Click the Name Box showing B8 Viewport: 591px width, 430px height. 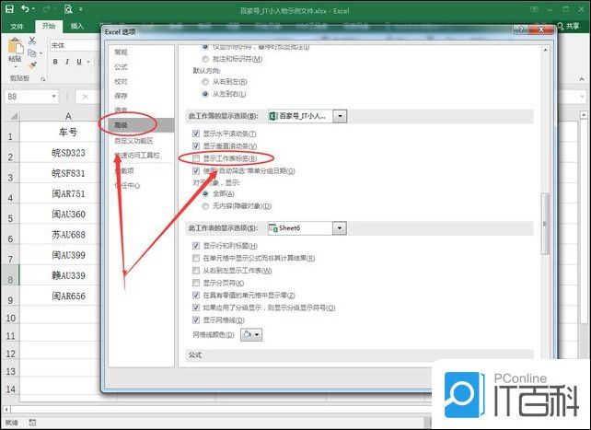27,97
